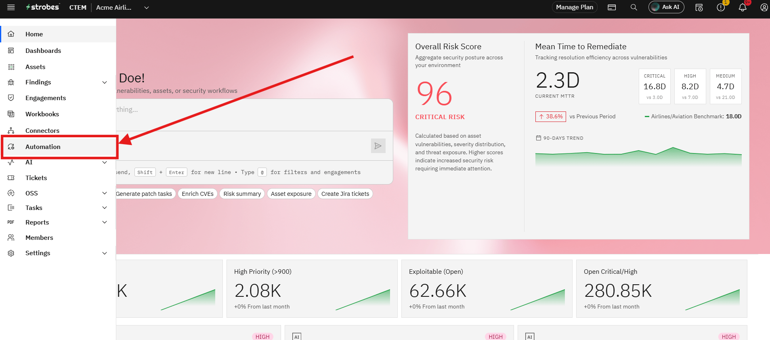Screen dimensions: 770x340
Task: Click the Home sidebar icon
Action: [x=11, y=34]
